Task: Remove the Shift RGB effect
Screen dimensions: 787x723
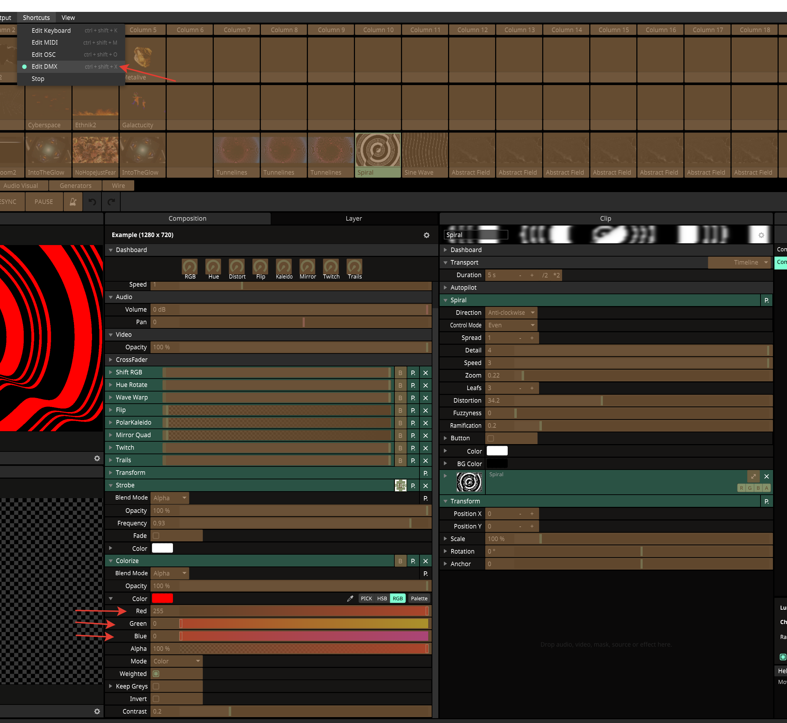Action: click(x=425, y=373)
